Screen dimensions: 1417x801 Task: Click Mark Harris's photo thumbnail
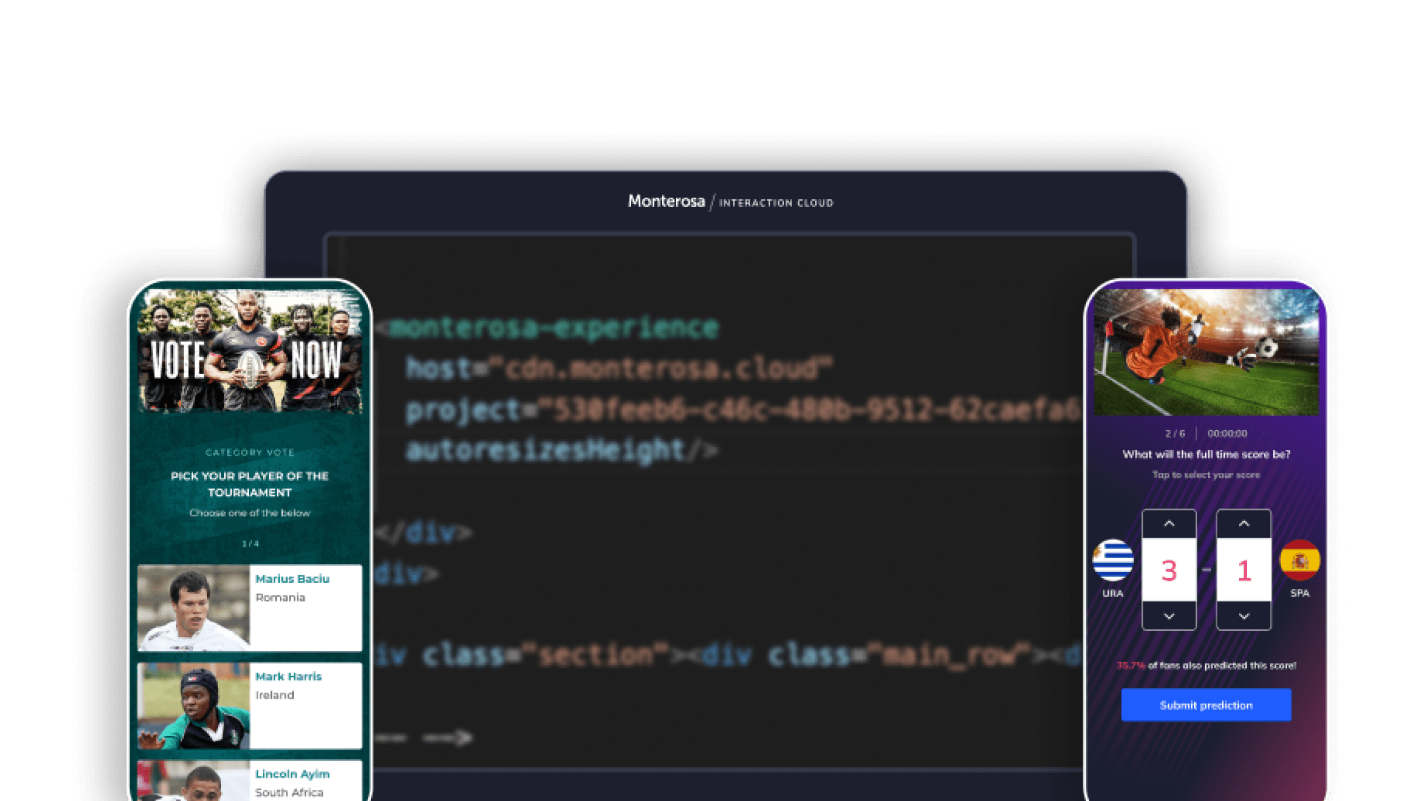(x=193, y=705)
